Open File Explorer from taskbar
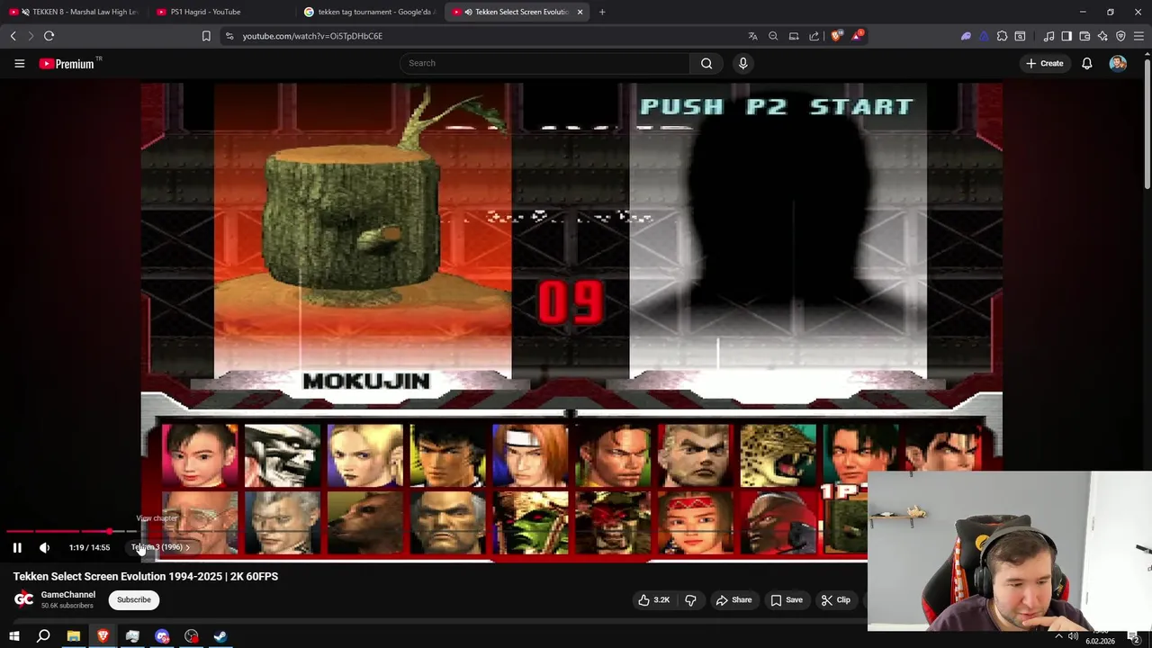Screen dimensions: 1152x648 (x=73, y=636)
